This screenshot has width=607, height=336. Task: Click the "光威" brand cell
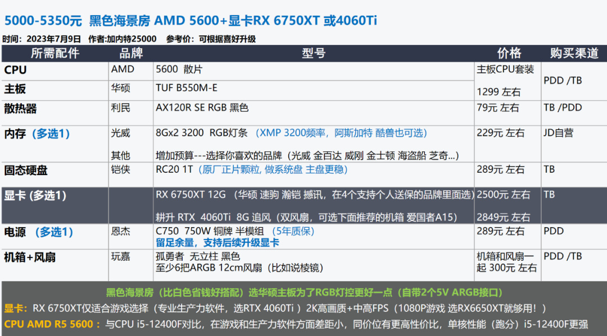(120, 133)
